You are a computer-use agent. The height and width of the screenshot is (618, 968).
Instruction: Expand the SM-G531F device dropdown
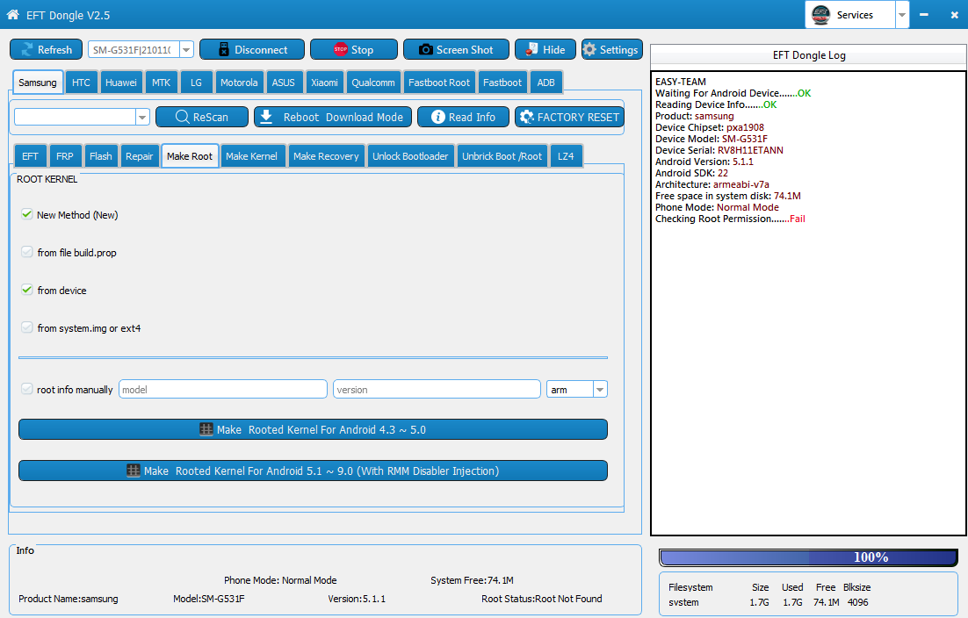click(x=186, y=50)
